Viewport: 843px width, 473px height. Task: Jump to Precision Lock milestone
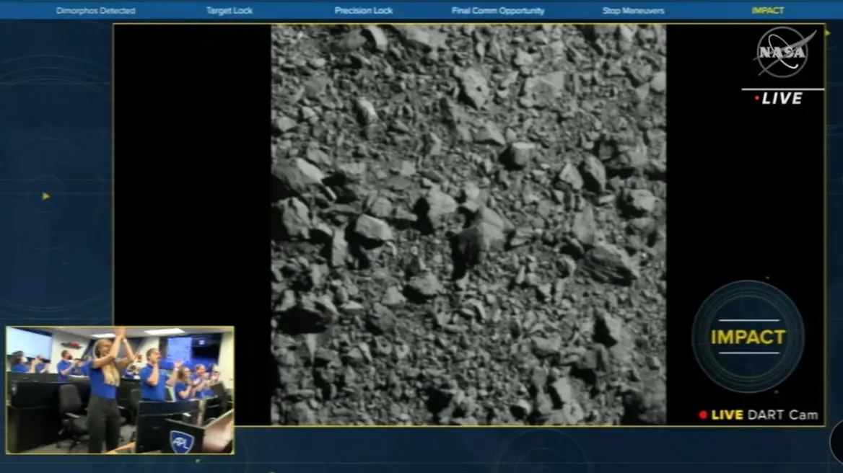363,11
